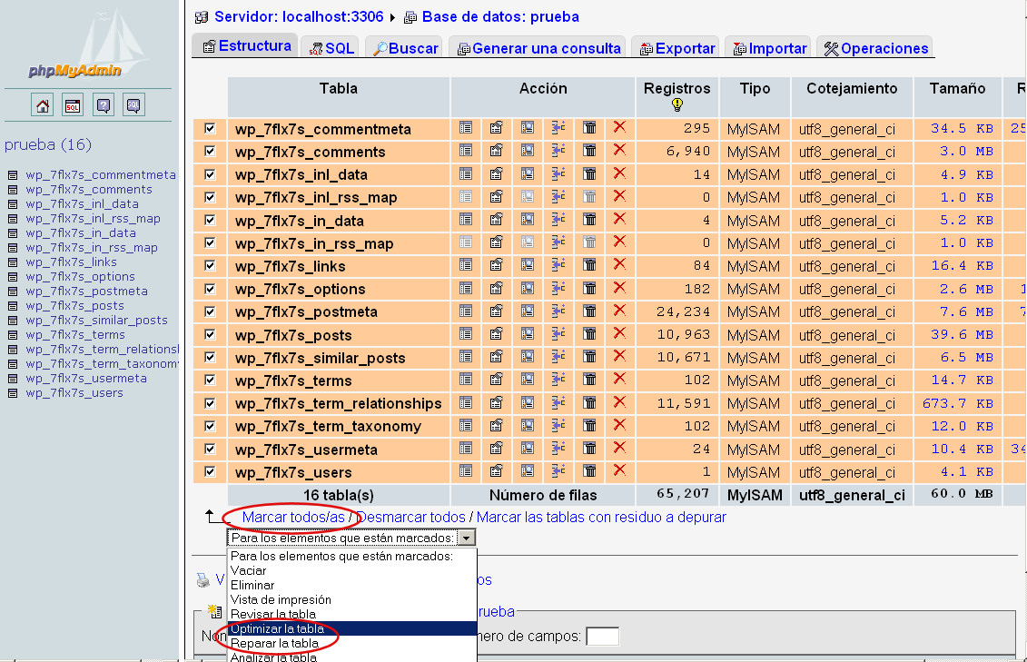
Task: Click the insert icon for wp_7flx7s_links
Action: click(558, 265)
